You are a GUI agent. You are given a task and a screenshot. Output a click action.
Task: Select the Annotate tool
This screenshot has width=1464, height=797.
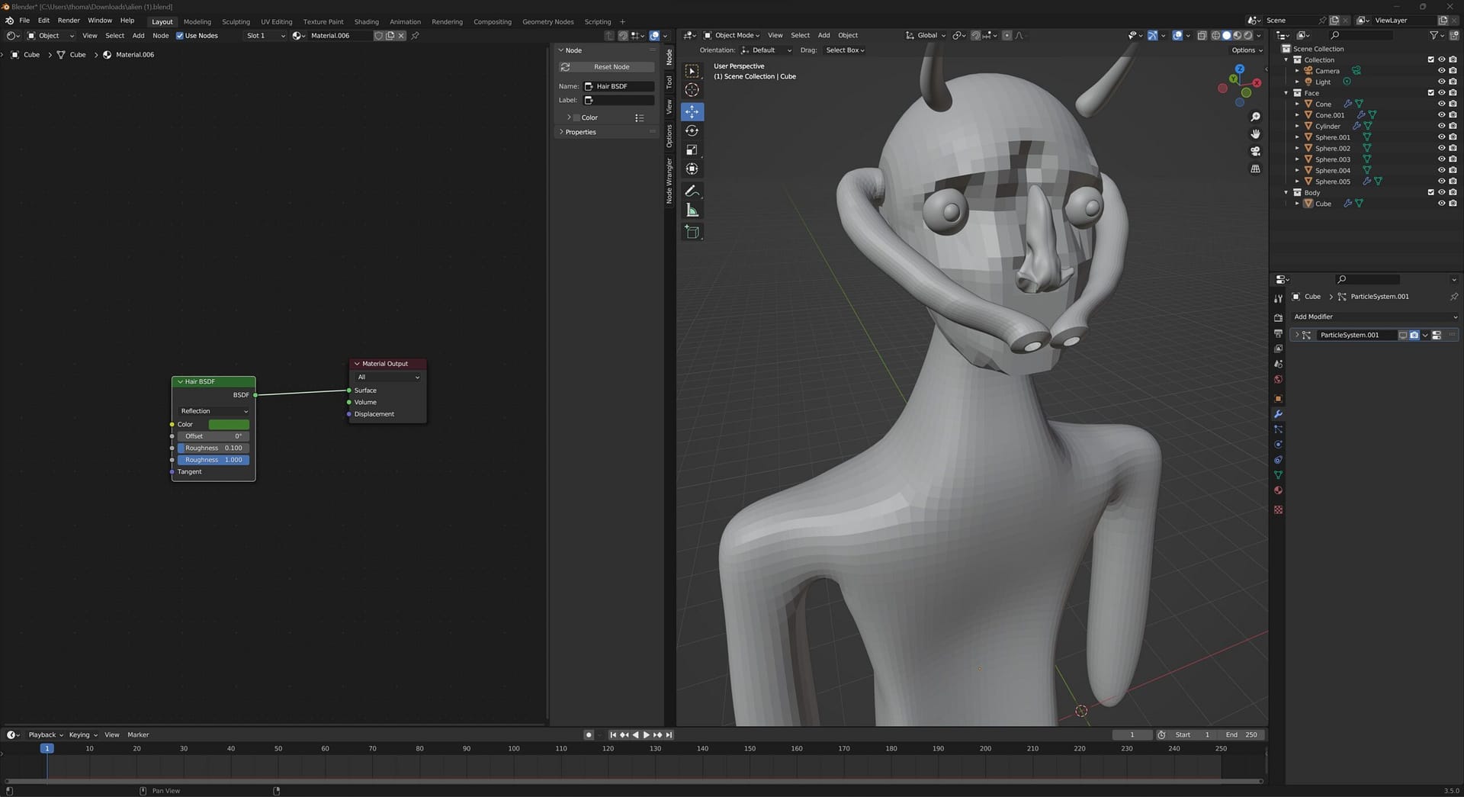692,191
